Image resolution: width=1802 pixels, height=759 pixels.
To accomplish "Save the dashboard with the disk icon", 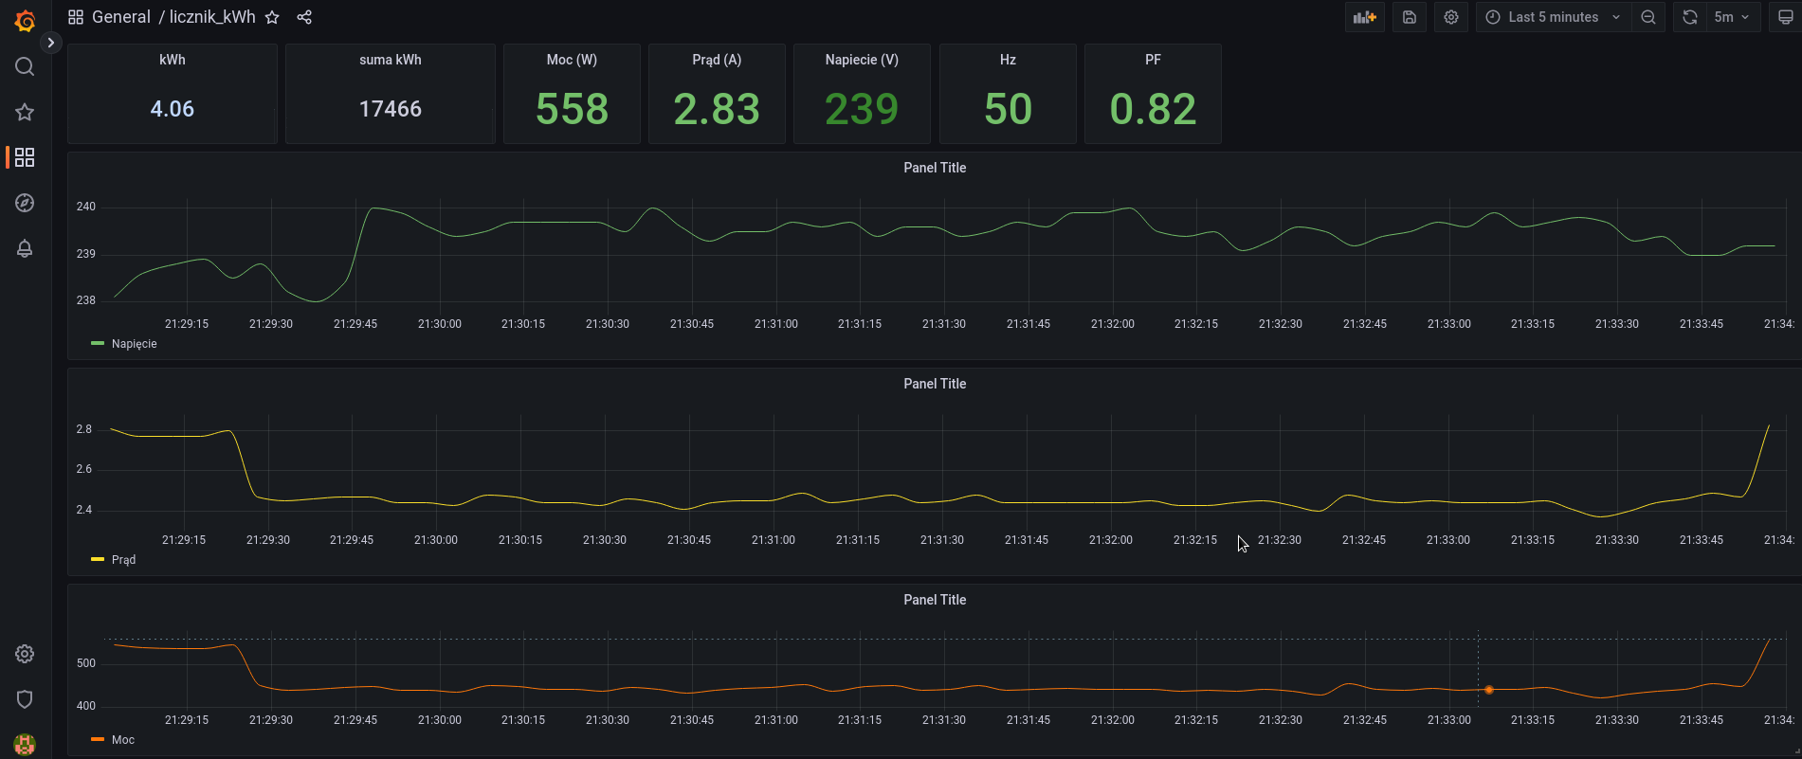I will pos(1410,17).
